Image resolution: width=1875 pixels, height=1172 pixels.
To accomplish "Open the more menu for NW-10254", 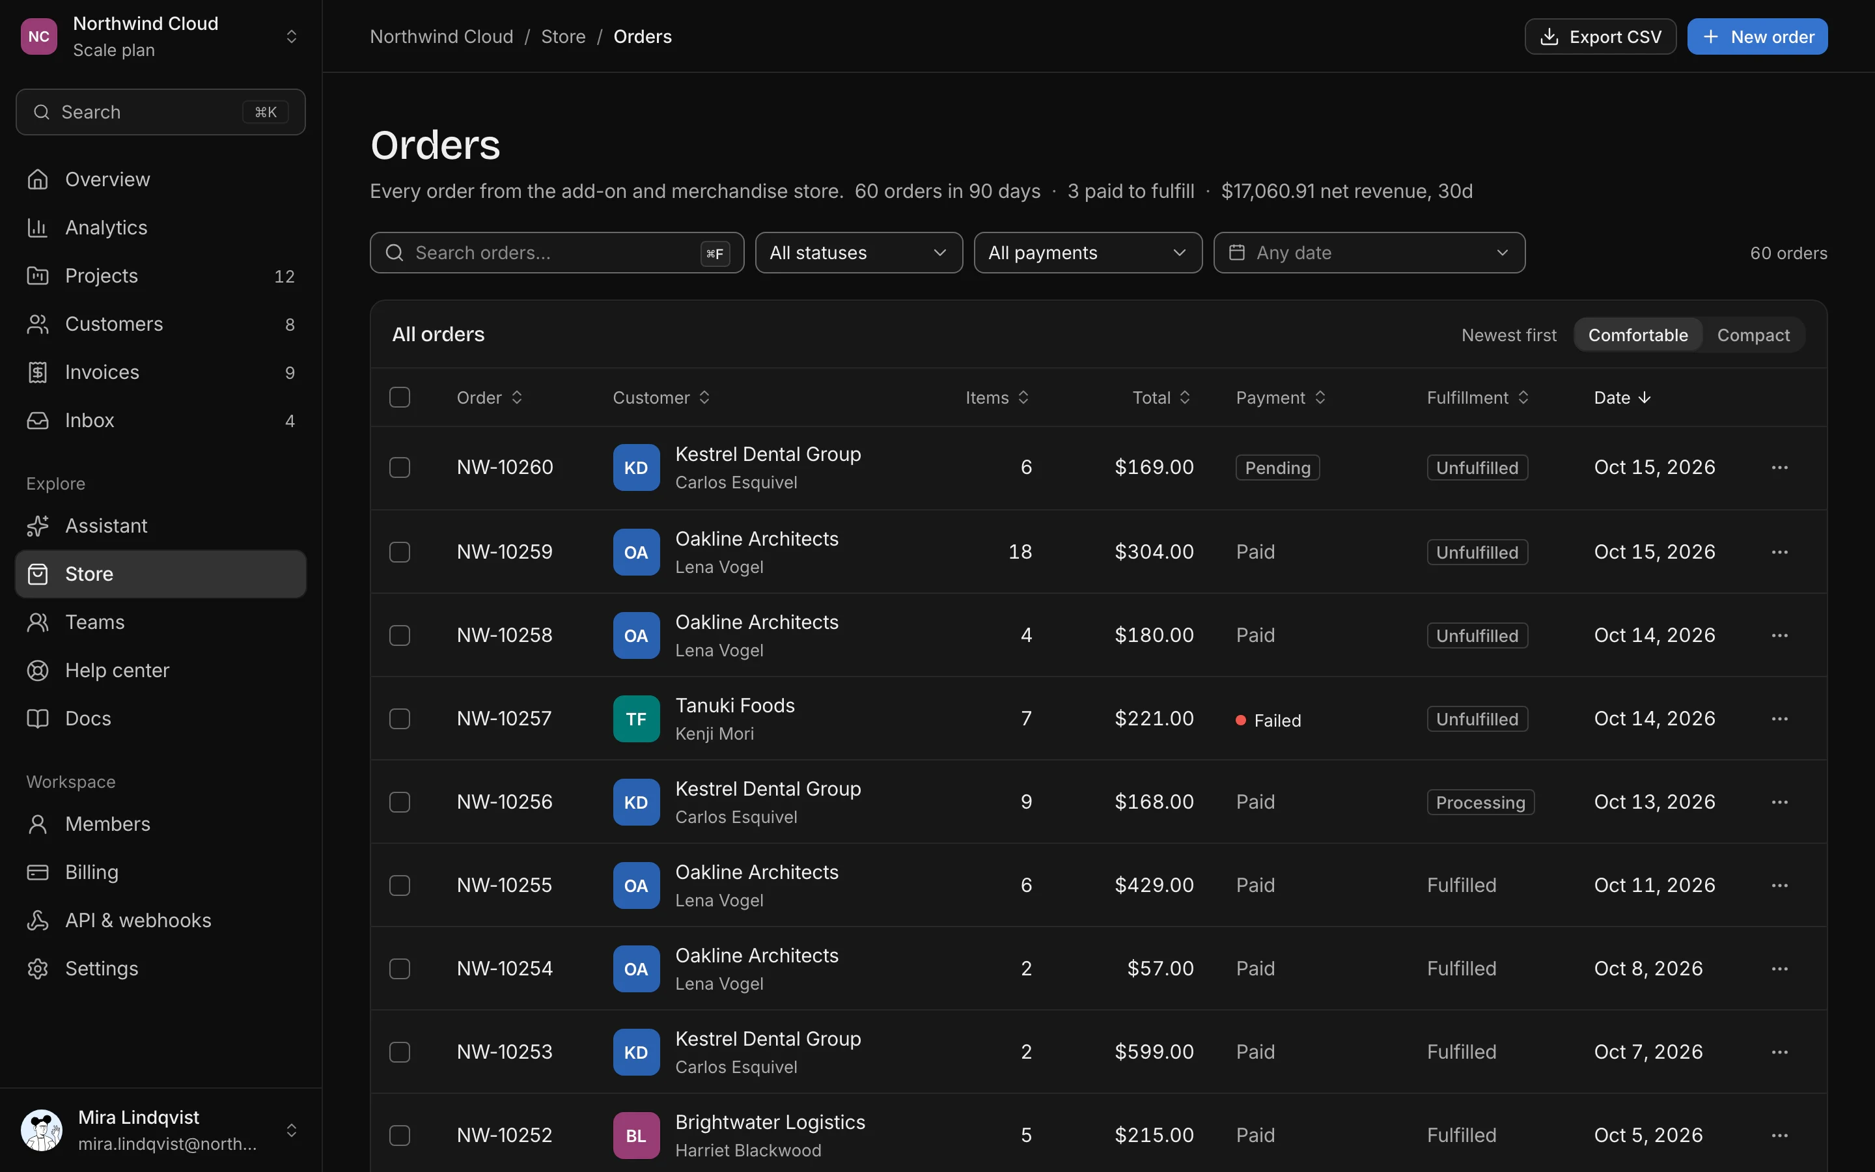I will tap(1779, 968).
